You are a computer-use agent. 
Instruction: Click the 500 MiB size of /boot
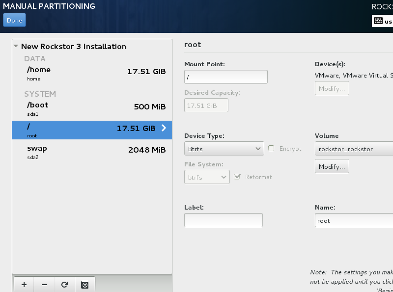[x=150, y=107]
